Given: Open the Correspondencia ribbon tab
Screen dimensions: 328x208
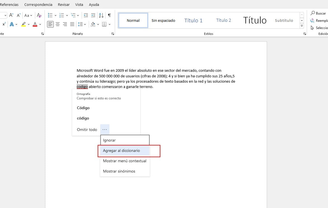Looking at the screenshot, I should click(x=38, y=4).
